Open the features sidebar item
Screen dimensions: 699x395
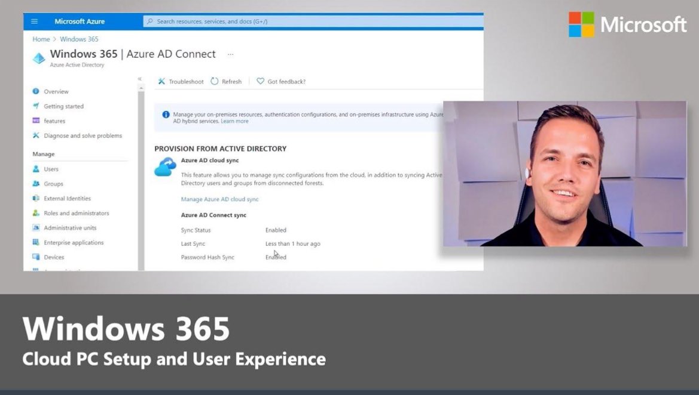coord(54,121)
